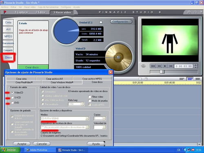
Task: Click the CA language indicator in tray
Action: click(179, 150)
